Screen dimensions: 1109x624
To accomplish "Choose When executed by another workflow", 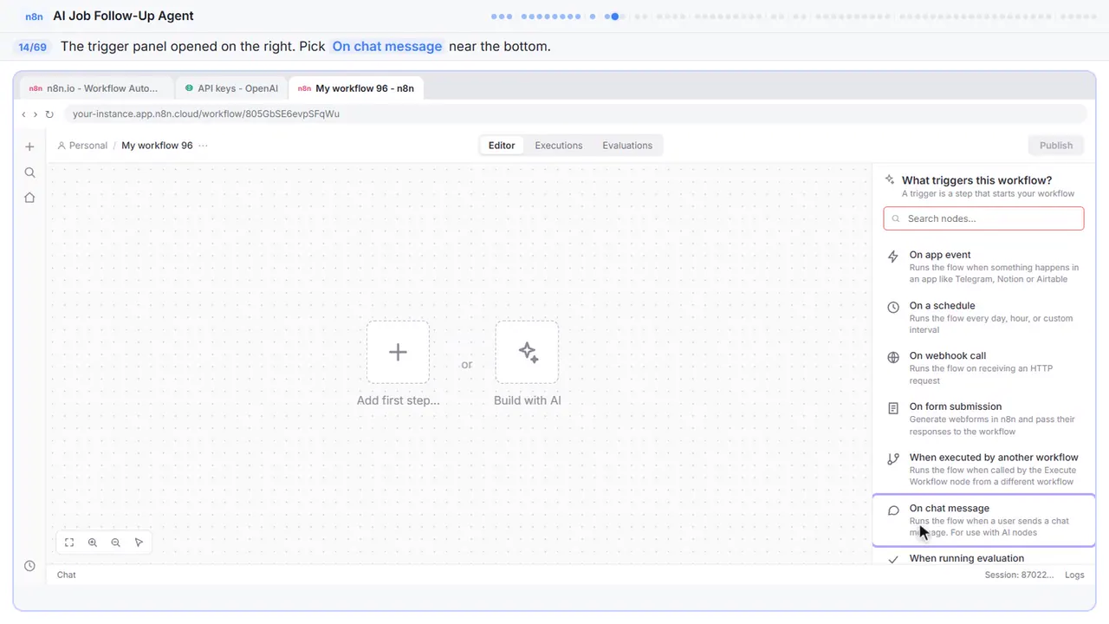I will pos(984,469).
